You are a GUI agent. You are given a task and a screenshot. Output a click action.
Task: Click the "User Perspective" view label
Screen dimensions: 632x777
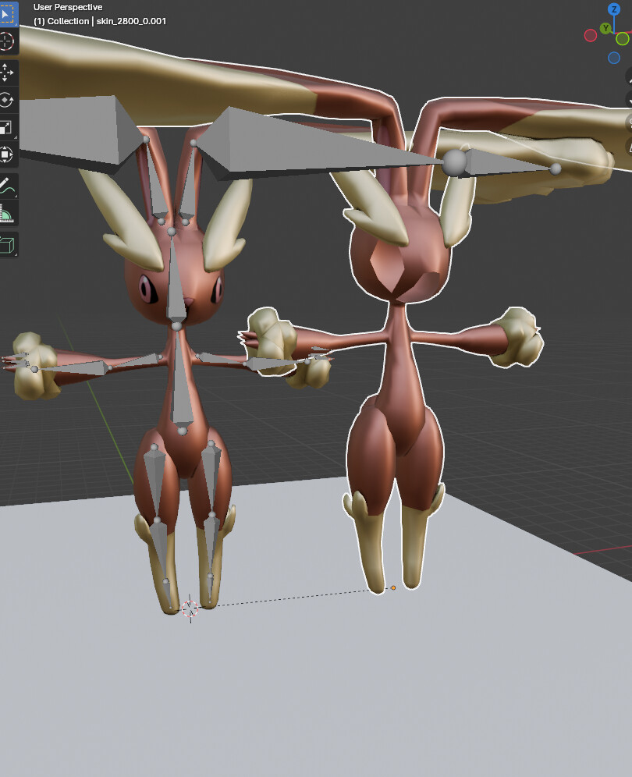point(68,7)
